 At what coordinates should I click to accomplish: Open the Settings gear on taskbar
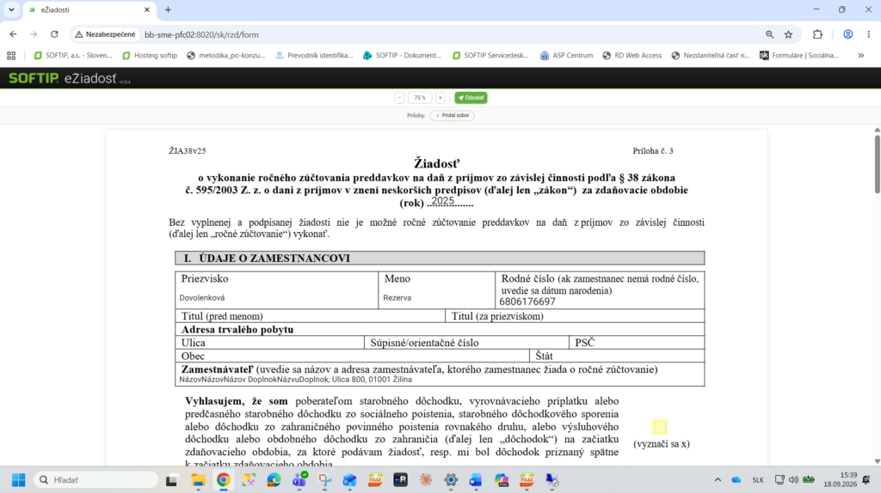[451, 480]
